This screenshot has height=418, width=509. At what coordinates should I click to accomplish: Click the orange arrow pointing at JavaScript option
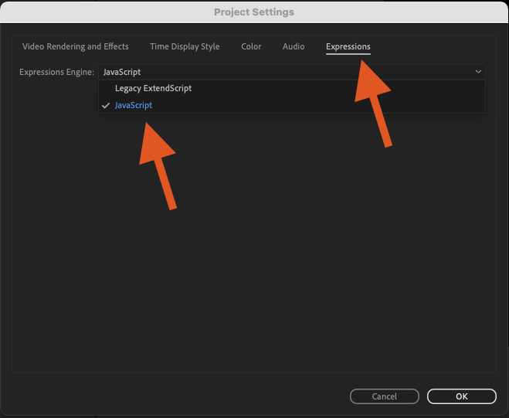click(158, 166)
